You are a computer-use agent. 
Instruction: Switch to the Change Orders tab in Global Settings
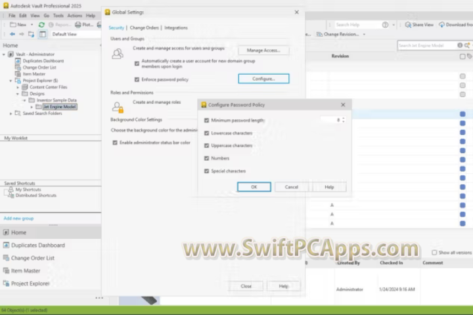pos(144,28)
